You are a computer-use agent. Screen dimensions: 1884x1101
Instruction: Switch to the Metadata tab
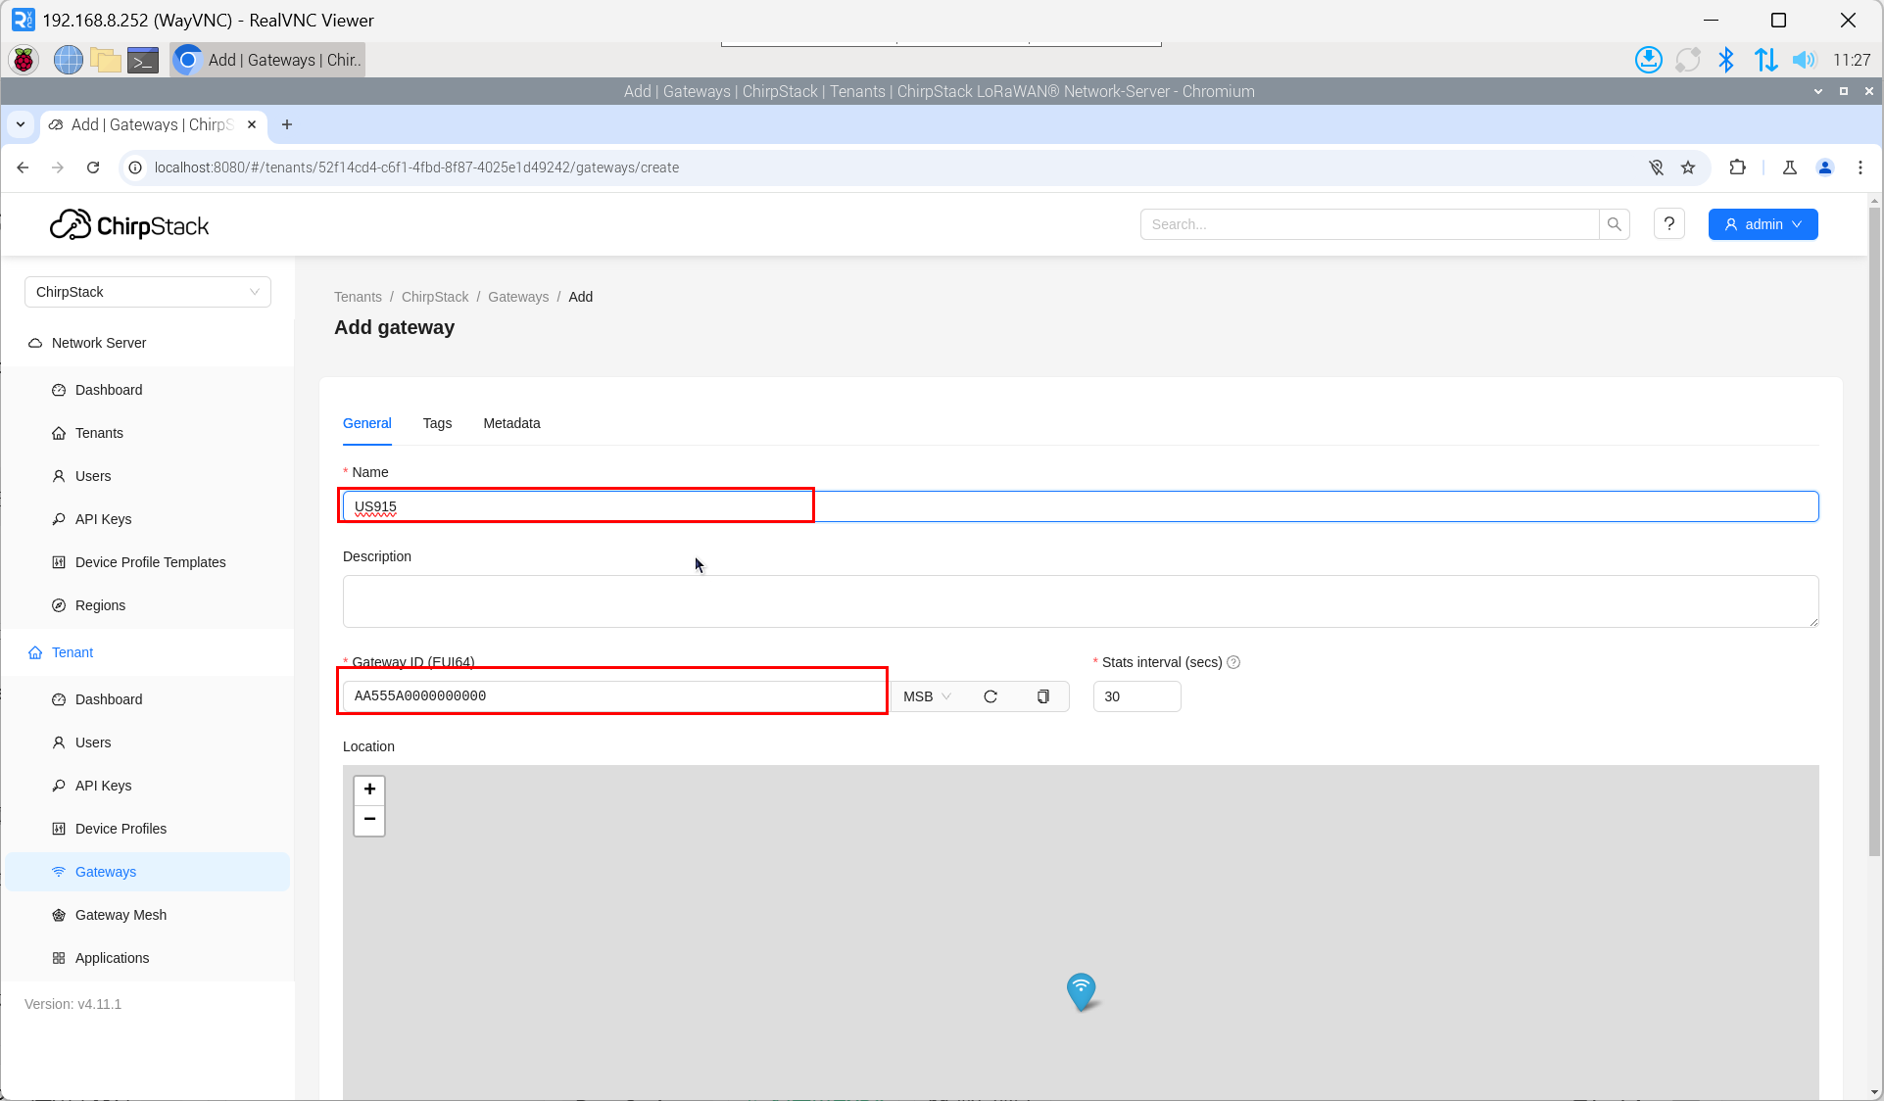coord(511,423)
